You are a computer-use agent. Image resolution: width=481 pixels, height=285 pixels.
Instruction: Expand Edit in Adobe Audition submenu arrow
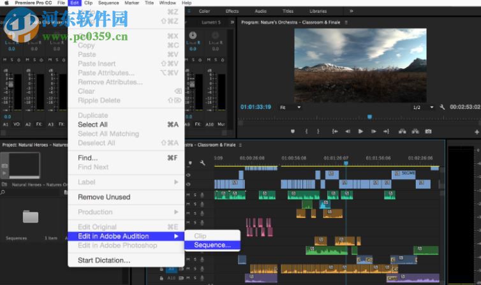click(176, 236)
